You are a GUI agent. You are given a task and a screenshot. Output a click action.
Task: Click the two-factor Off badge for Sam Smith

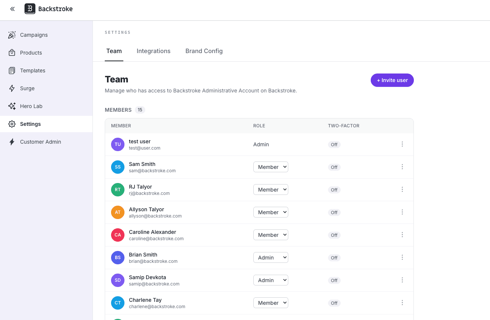click(334, 167)
